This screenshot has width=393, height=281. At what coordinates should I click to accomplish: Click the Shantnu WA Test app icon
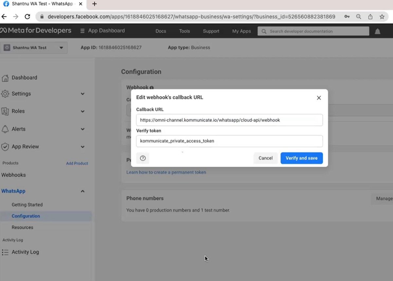point(7,47)
